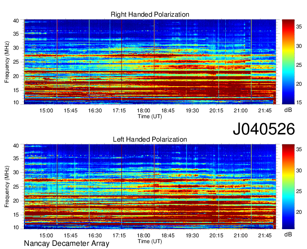Click the 19:30 time tick of Left Handed plot
The width and height of the screenshot is (307, 249).
click(x=192, y=235)
